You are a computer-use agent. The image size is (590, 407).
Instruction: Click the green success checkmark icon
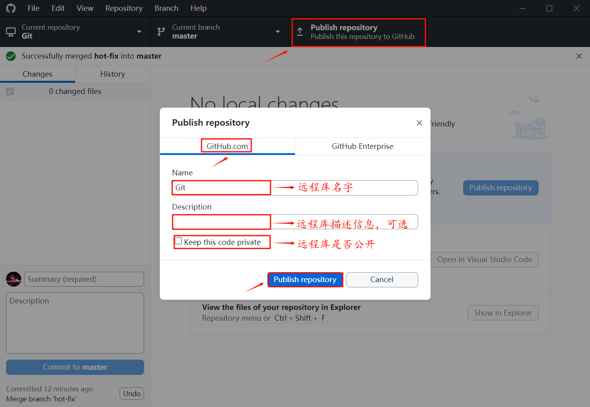click(11, 56)
